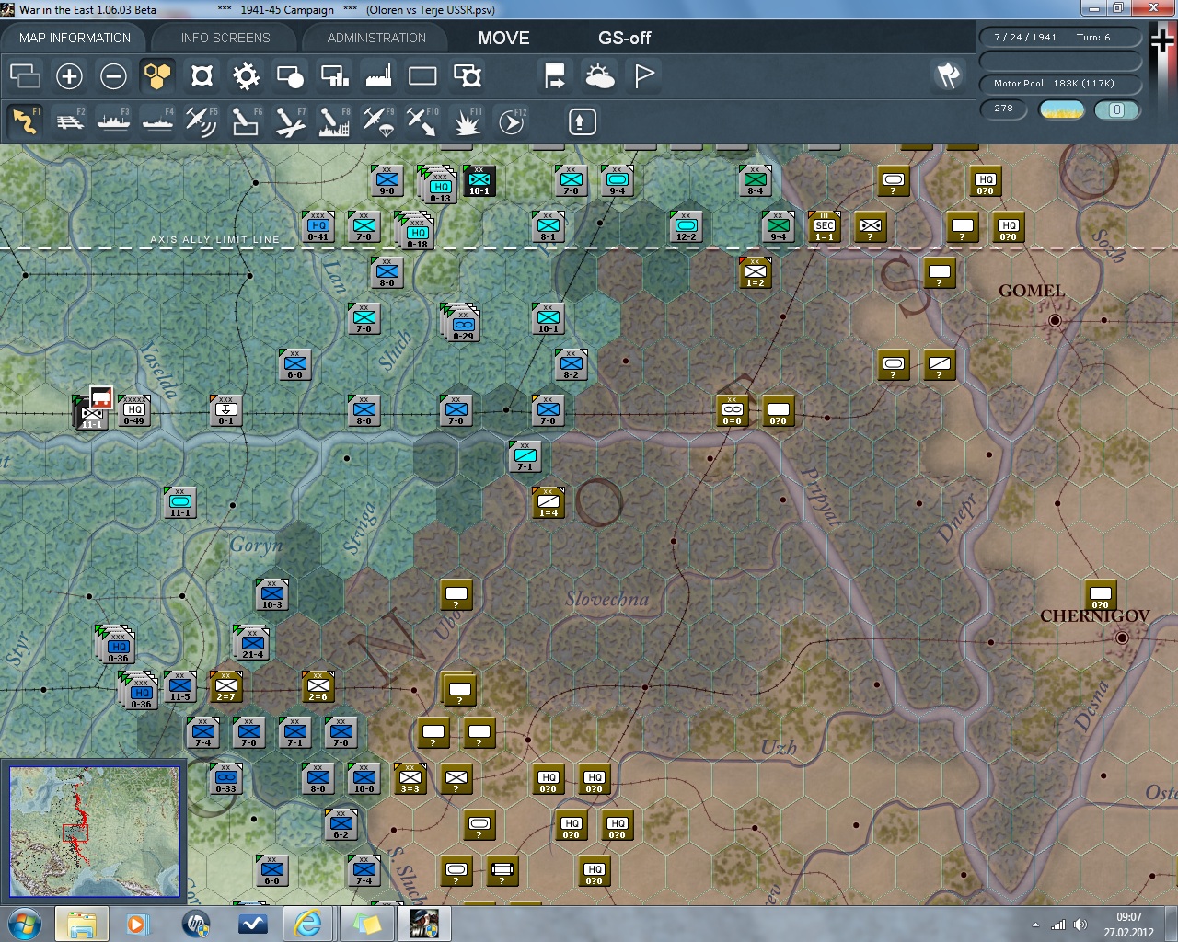Select the 0-29 stacked unit counter

point(463,325)
